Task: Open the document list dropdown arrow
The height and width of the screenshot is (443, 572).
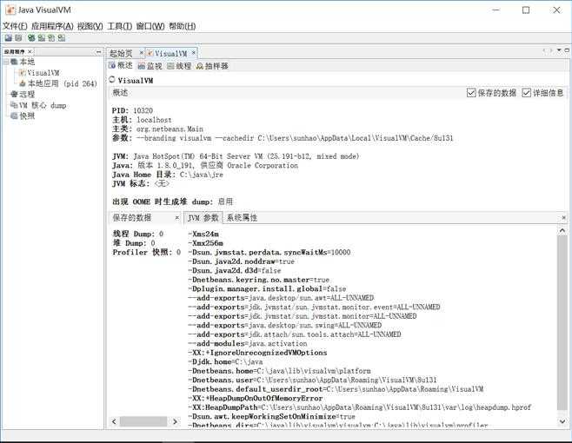Action: pyautogui.click(x=559, y=50)
